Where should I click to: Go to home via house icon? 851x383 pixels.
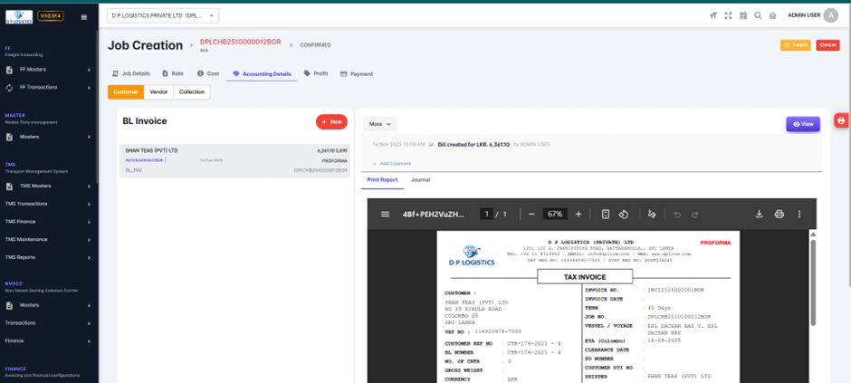pyautogui.click(x=772, y=15)
